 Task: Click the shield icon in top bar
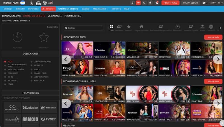[144, 3]
